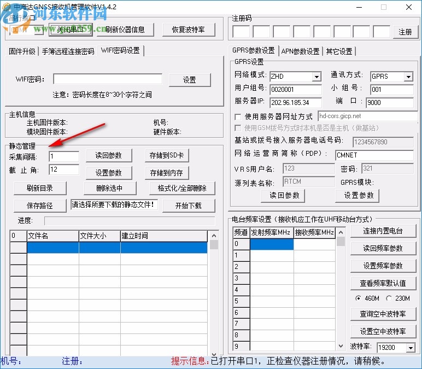Select channel 5 row in frequency table
Screen dimensions: 422x369
point(284,301)
